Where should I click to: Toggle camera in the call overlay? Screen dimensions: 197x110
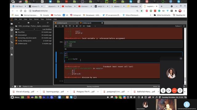coord(169,90)
